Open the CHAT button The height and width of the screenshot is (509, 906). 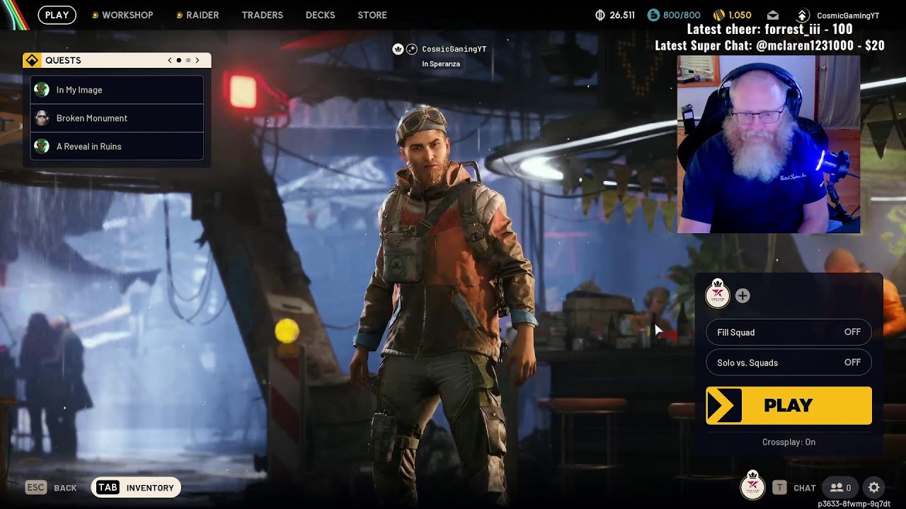tap(805, 488)
